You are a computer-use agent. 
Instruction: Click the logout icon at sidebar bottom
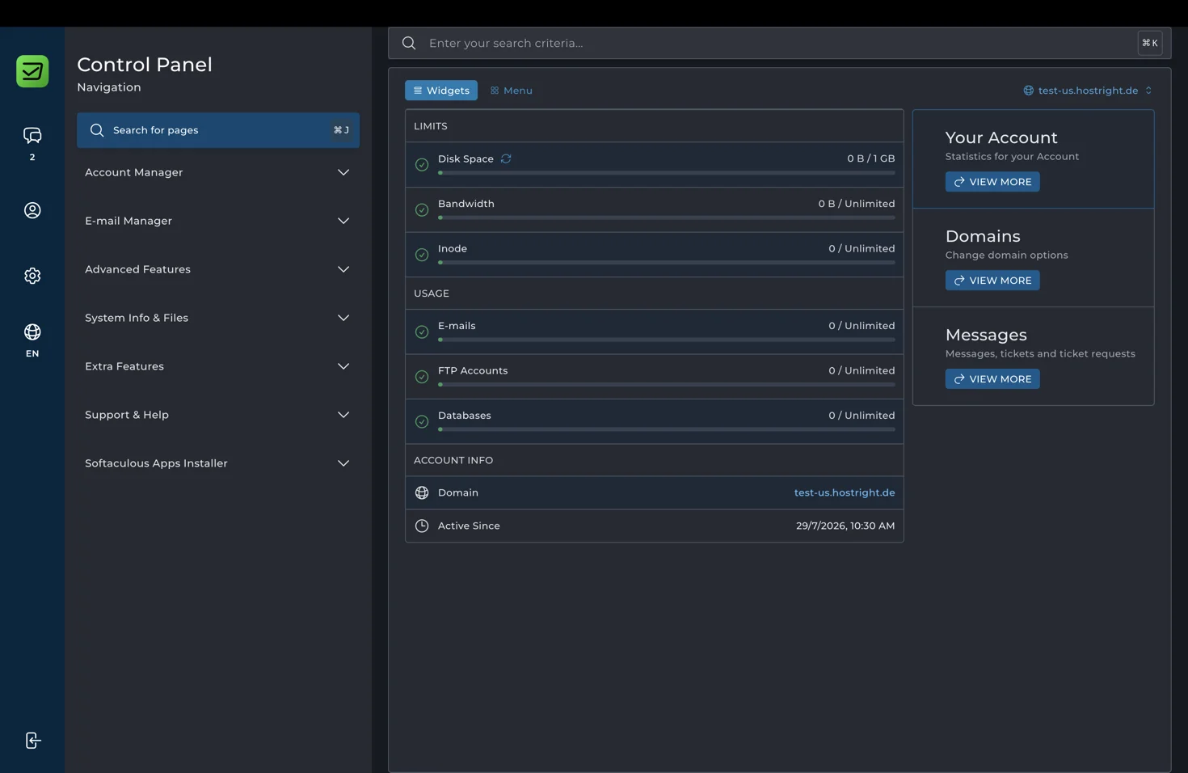32,741
